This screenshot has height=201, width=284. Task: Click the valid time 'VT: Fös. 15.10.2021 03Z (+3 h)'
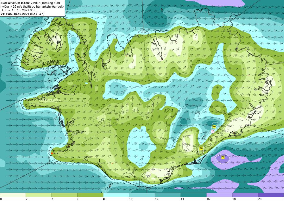click(x=22, y=14)
